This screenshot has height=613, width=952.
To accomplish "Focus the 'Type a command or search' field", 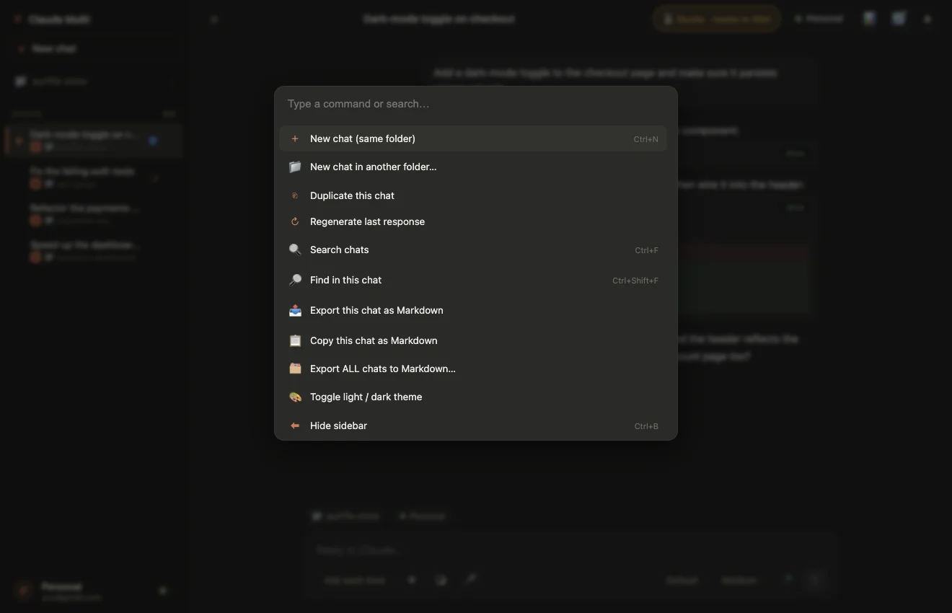I will tap(475, 104).
